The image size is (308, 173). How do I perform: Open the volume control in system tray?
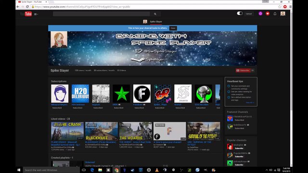[270, 170]
